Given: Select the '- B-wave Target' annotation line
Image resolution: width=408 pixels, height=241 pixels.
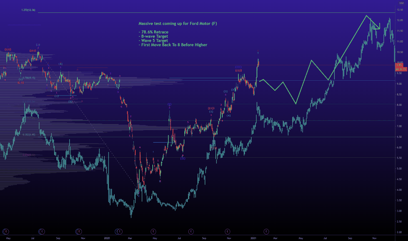Looking at the screenshot, I should click(153, 36).
